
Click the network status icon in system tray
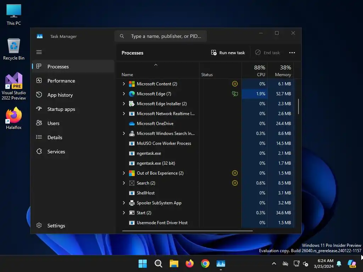pyautogui.click(x=296, y=263)
